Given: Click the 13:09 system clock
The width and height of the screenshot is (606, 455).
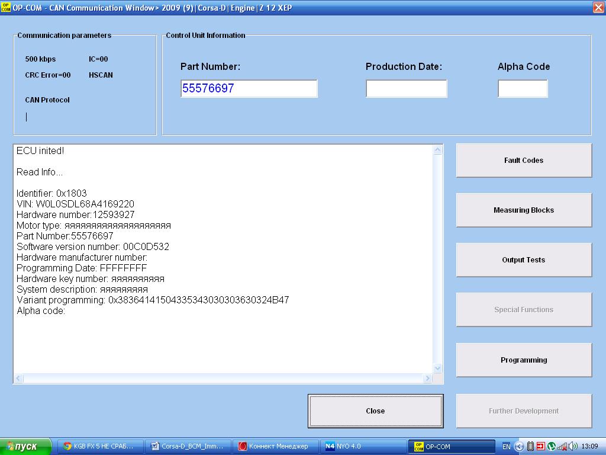Looking at the screenshot, I should pos(590,447).
